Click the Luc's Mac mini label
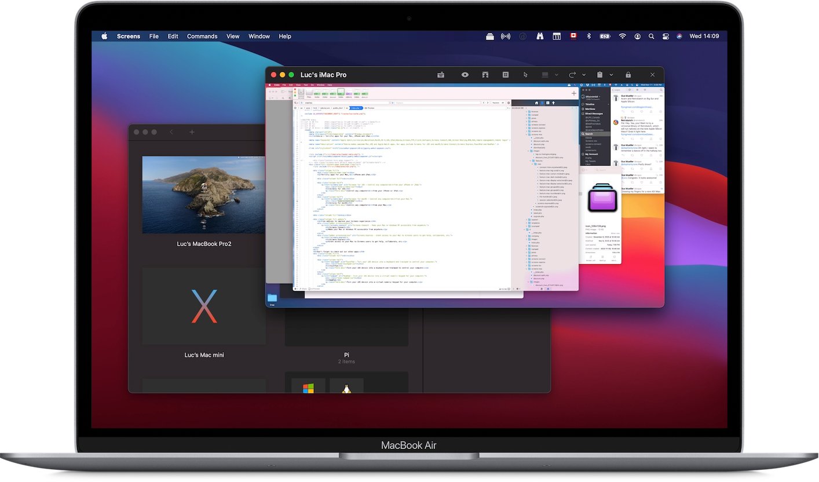The height and width of the screenshot is (482, 819). coord(204,355)
